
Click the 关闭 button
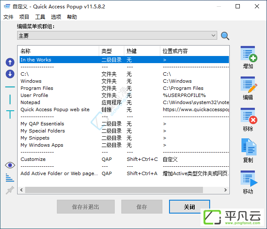[189, 207]
